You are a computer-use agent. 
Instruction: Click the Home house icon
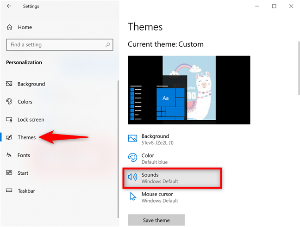pyautogui.click(x=9, y=27)
